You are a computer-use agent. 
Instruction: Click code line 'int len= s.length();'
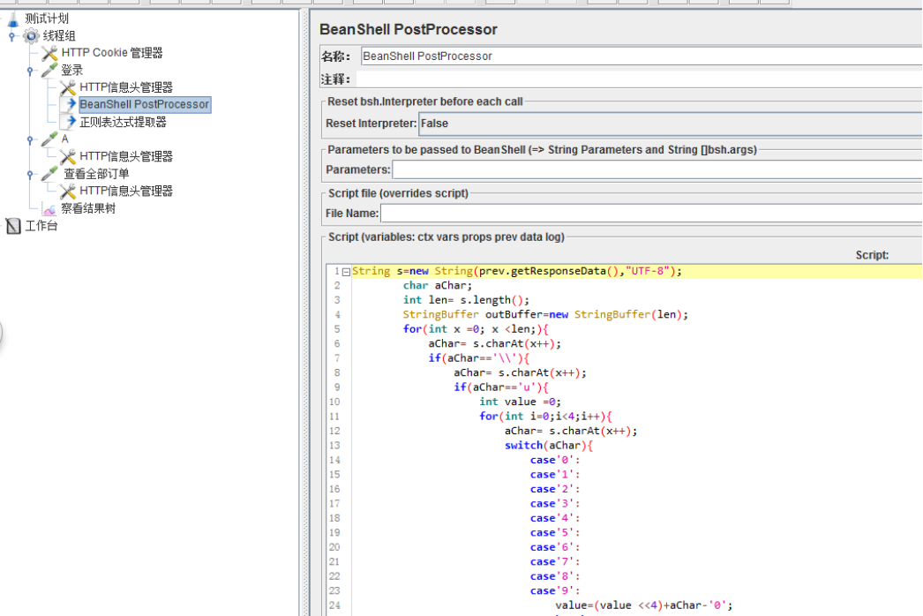pyautogui.click(x=466, y=300)
